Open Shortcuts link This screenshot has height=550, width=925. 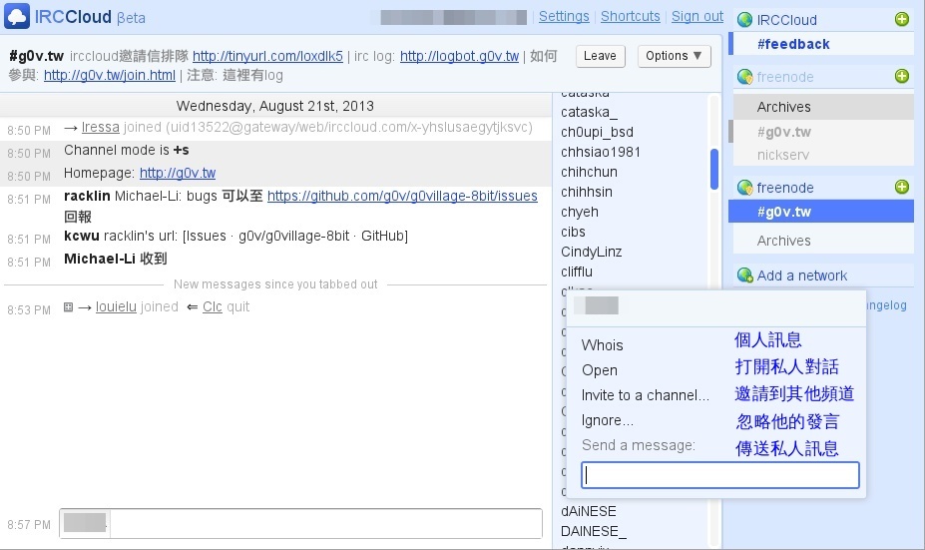coord(630,17)
